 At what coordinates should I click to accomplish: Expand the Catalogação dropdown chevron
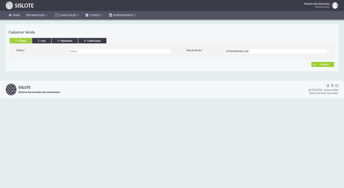tap(78, 15)
